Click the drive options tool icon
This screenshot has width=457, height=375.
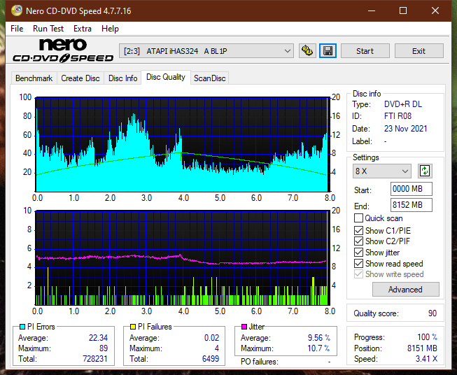(x=307, y=51)
